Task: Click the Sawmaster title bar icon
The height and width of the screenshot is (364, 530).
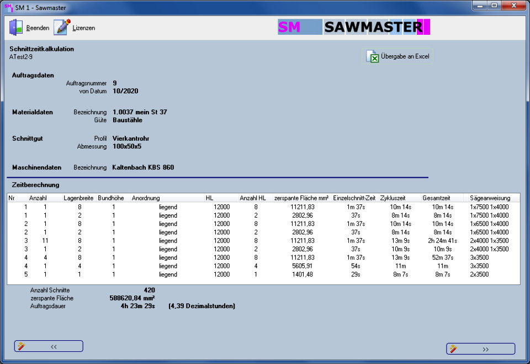Action: coord(8,7)
